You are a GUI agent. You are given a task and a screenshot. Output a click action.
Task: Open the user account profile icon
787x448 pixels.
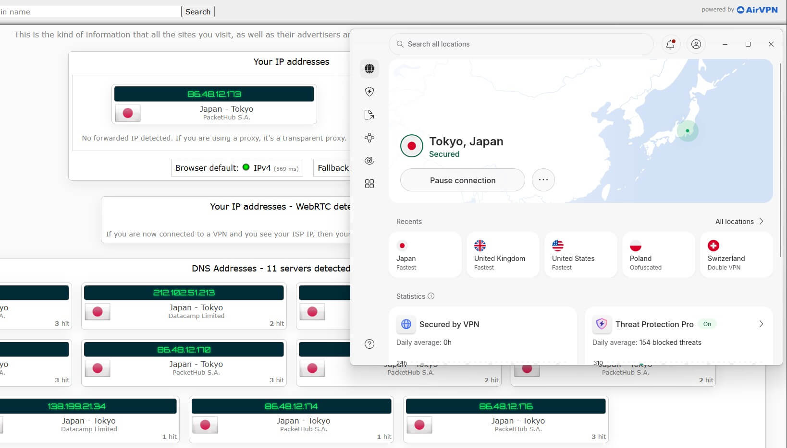click(696, 44)
